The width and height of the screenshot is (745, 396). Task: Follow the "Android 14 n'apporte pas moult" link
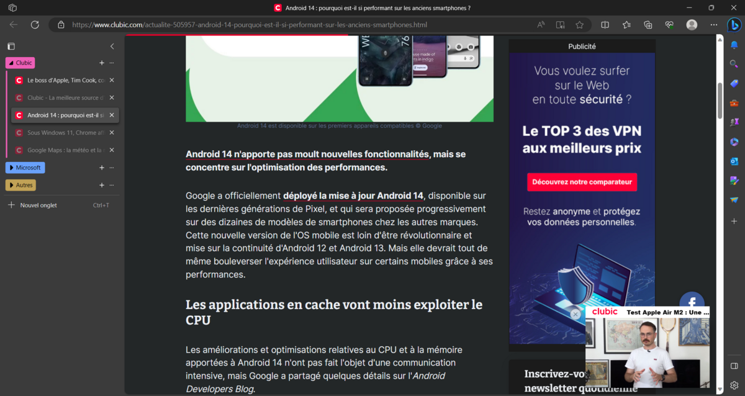point(307,154)
